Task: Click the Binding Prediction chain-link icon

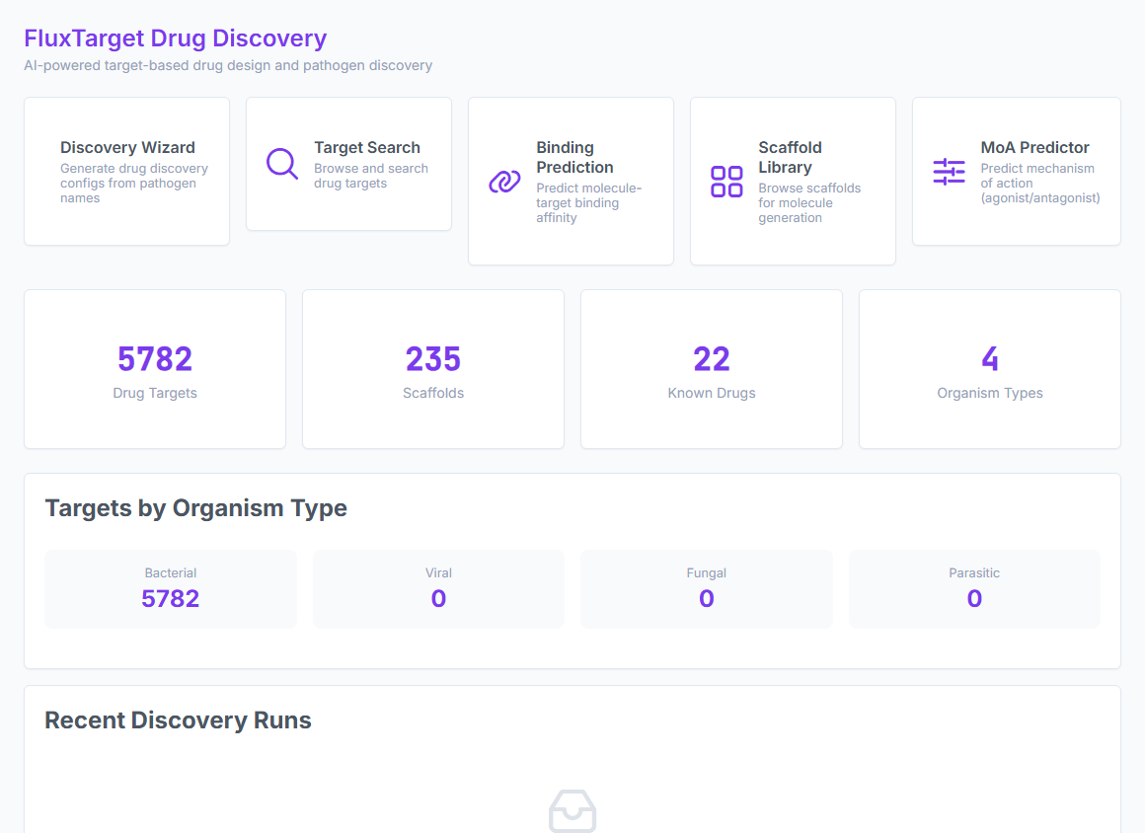Action: pos(504,181)
